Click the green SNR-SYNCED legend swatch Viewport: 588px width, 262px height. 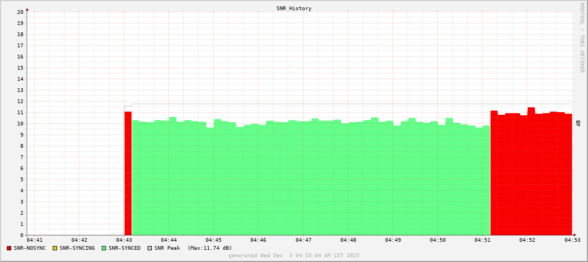click(x=104, y=248)
